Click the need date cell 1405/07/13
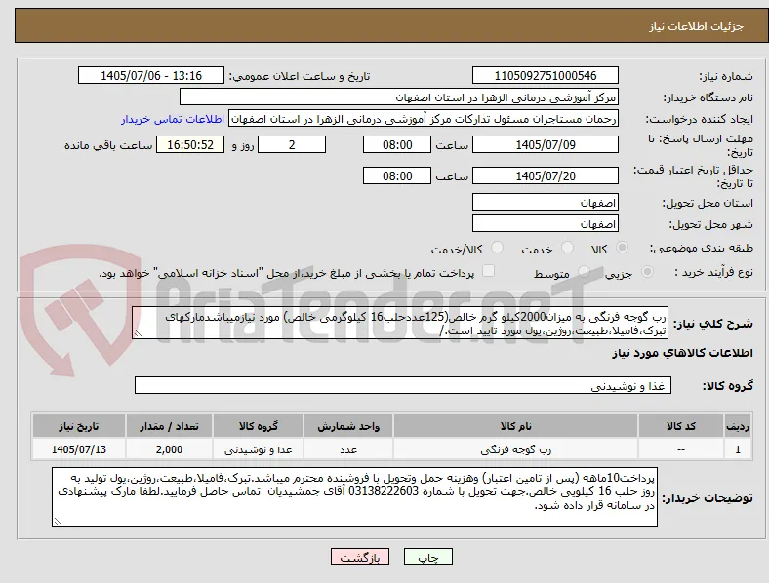The width and height of the screenshot is (769, 583). click(78, 449)
